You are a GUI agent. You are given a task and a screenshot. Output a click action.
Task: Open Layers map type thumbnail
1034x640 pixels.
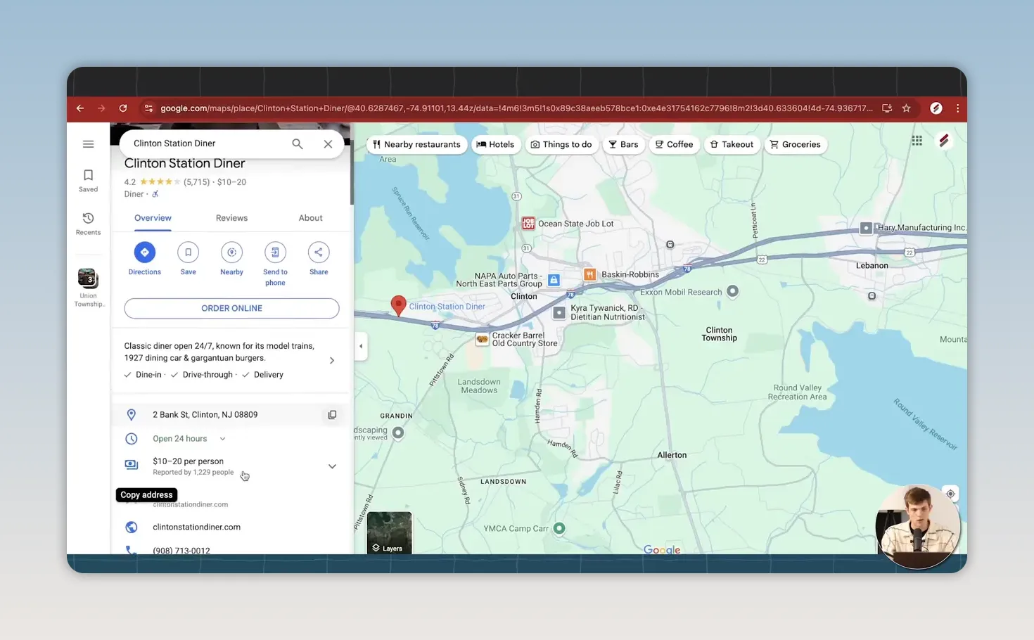click(x=389, y=532)
